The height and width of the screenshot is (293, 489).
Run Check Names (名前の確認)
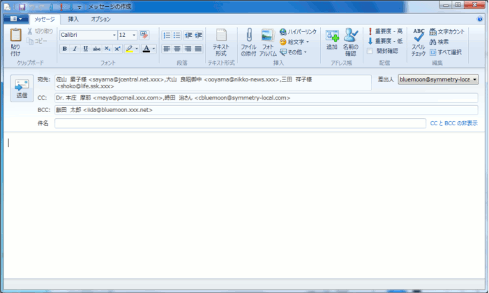pos(350,41)
